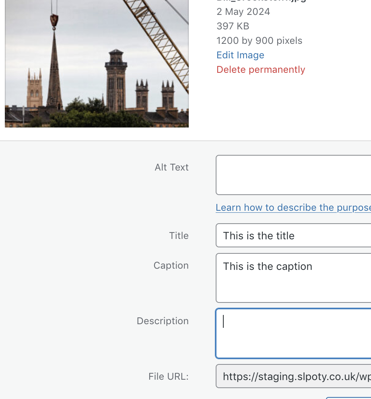This screenshot has width=371, height=399.
Task: Click the Description label
Action: pos(163,321)
